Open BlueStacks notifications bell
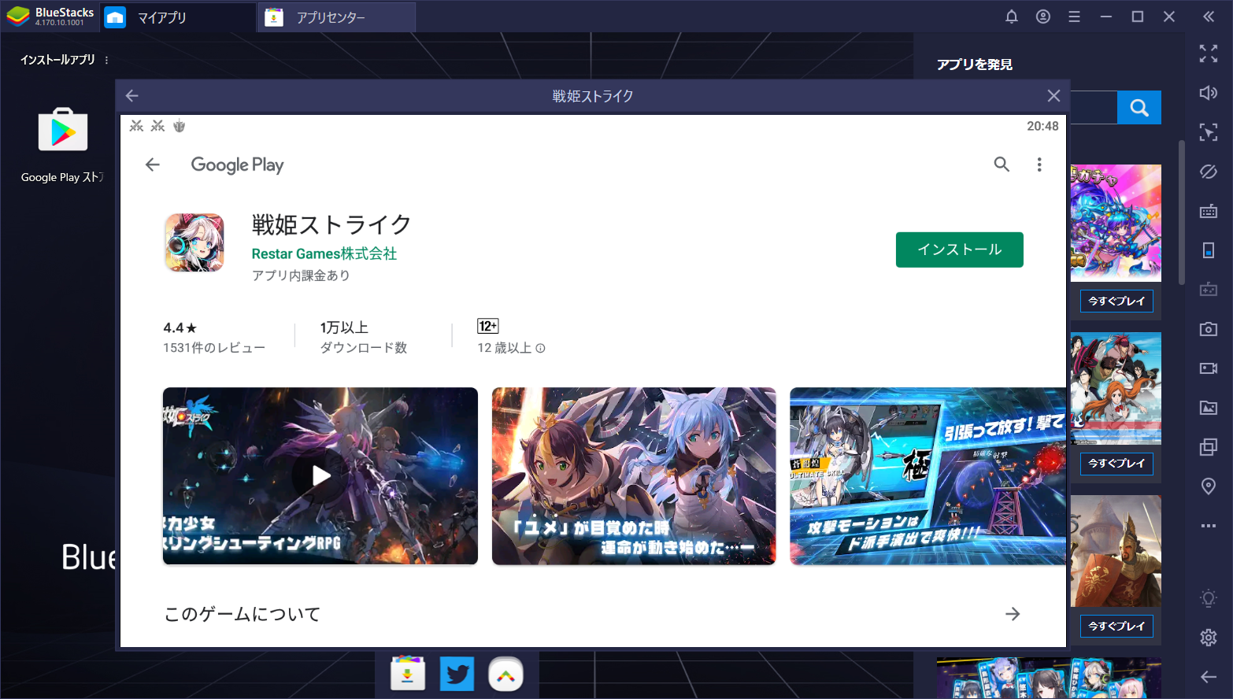1233x699 pixels. tap(1012, 17)
